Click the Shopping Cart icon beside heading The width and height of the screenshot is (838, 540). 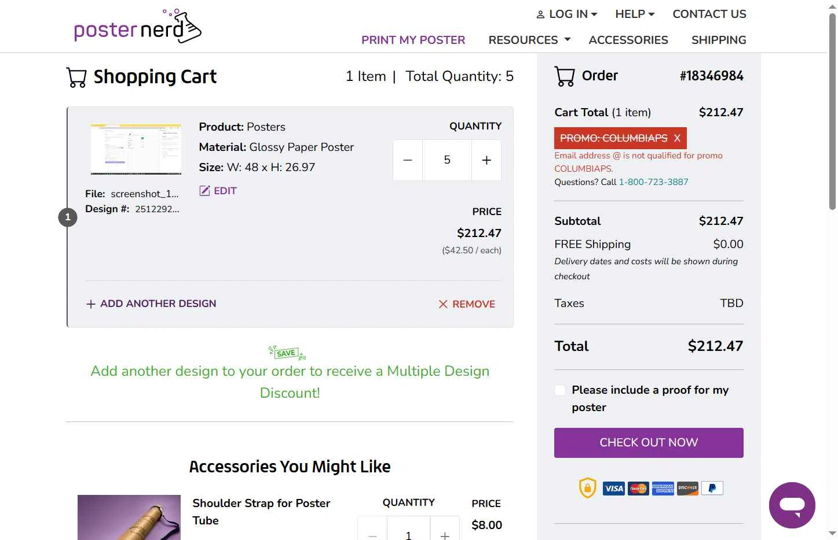tap(76, 77)
